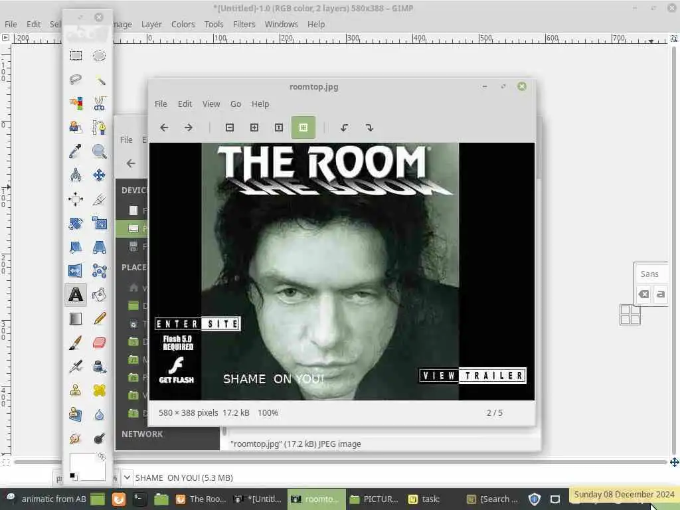Open GIMP Filters menu
680x510 pixels.
click(x=244, y=25)
